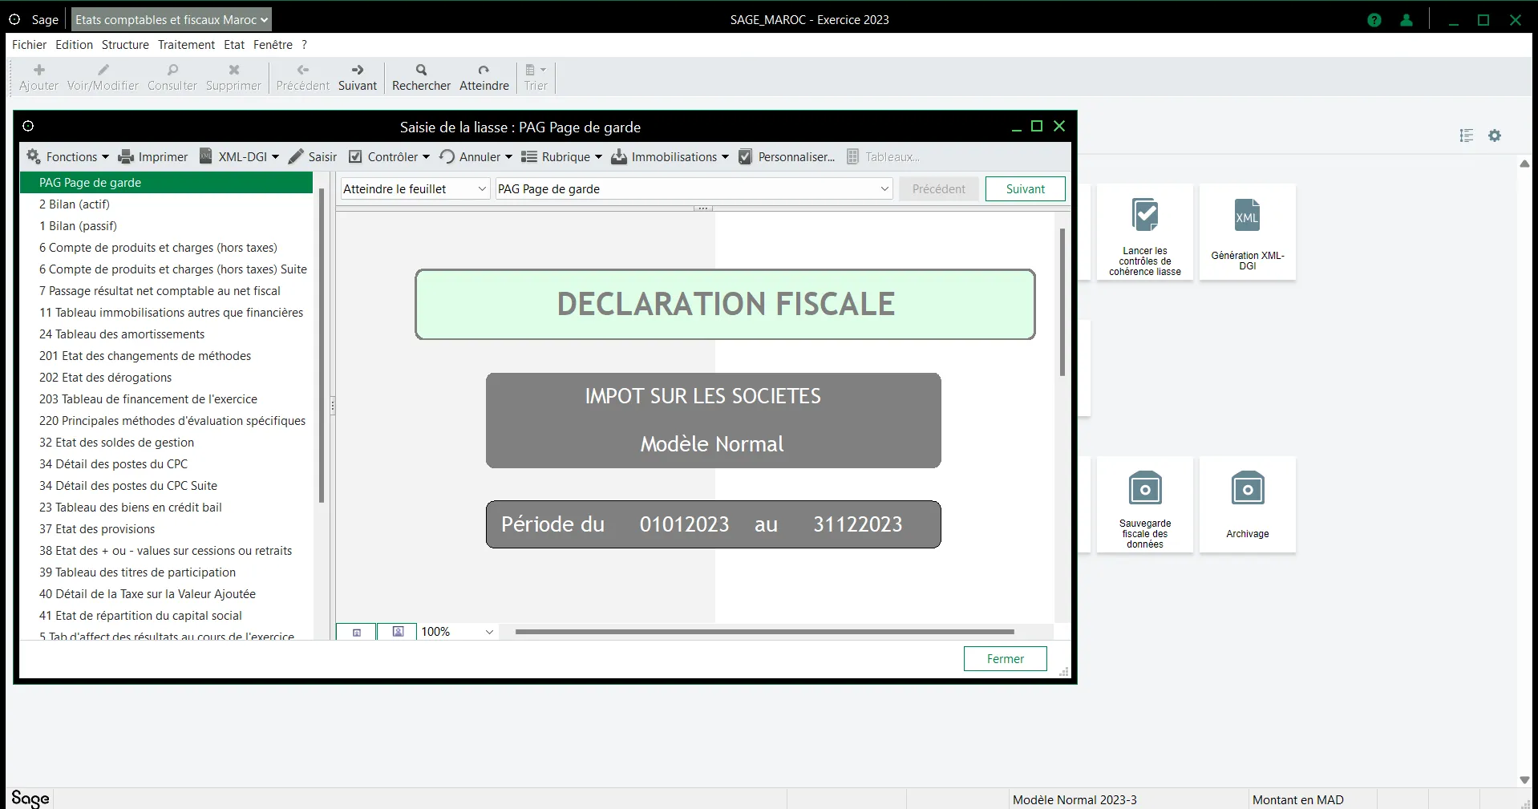Expand the Atteindre le feuillet combo box
Viewport: 1538px width, 809px height.
click(415, 189)
